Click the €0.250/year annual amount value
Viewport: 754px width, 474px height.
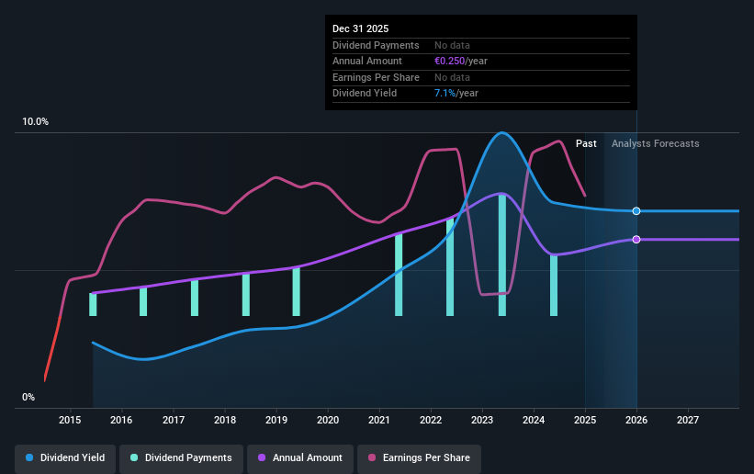tap(461, 62)
